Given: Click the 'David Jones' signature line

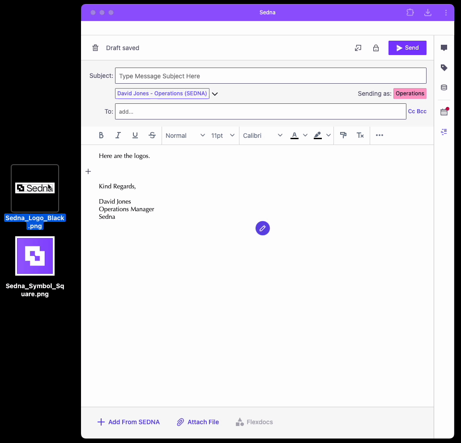Looking at the screenshot, I should [115, 201].
